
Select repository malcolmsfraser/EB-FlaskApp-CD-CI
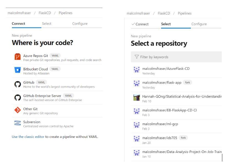tap(176, 112)
